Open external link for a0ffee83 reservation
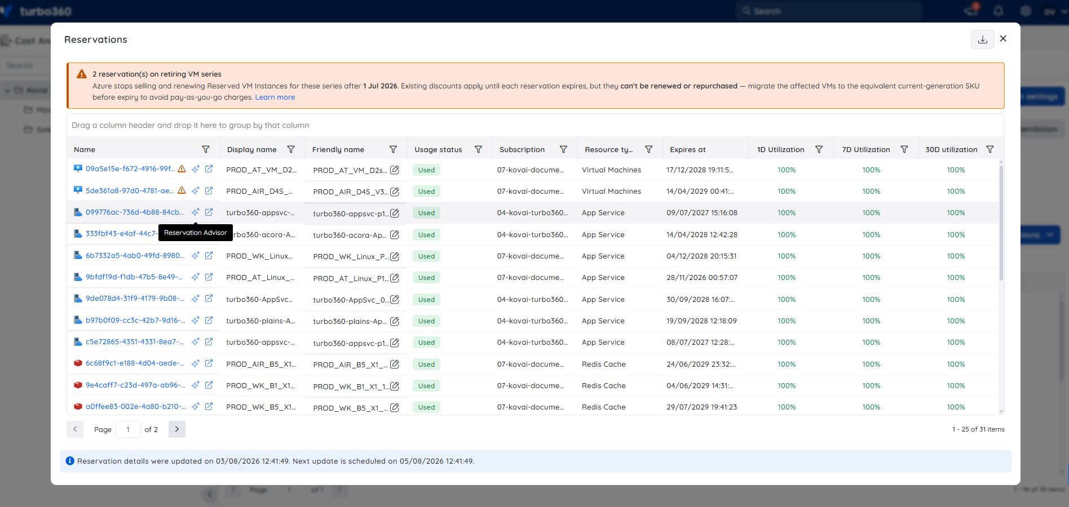This screenshot has width=1069, height=507. coord(209,406)
